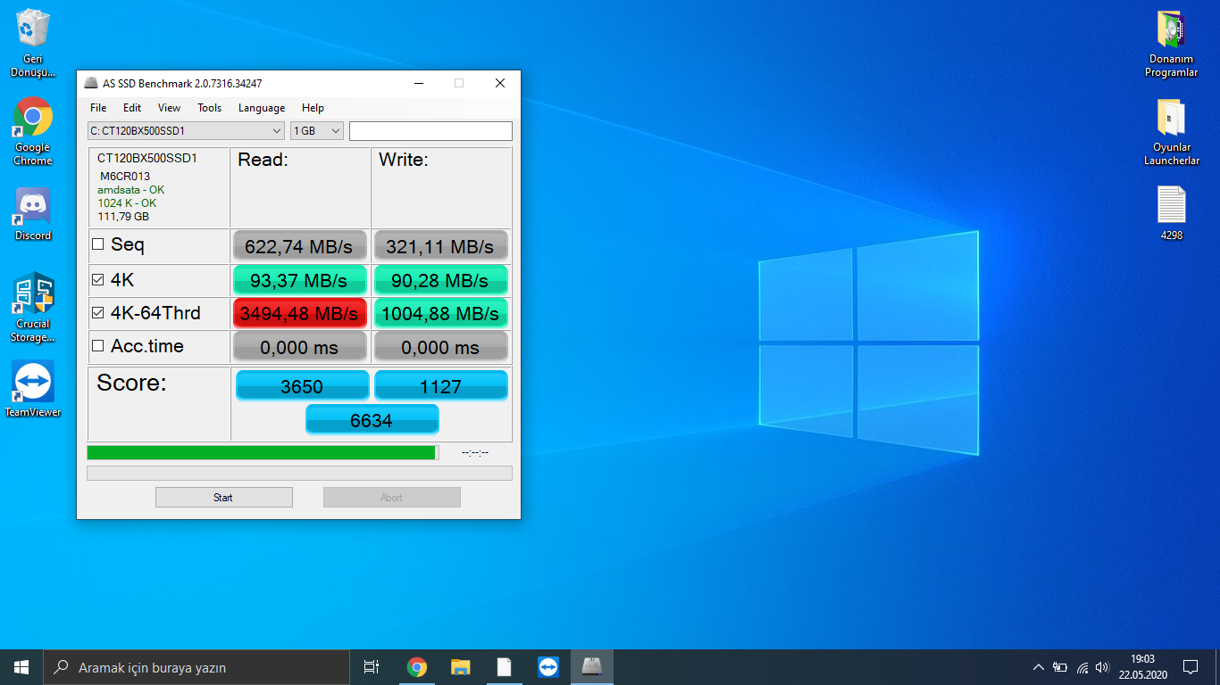
Task: Open the Oyunlar Launcherlar folder
Action: point(1171,132)
